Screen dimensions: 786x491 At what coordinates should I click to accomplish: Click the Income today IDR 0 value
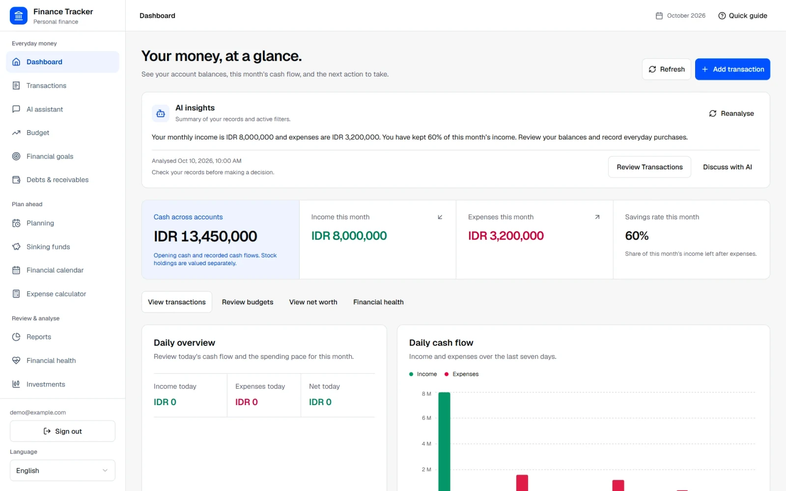point(165,402)
